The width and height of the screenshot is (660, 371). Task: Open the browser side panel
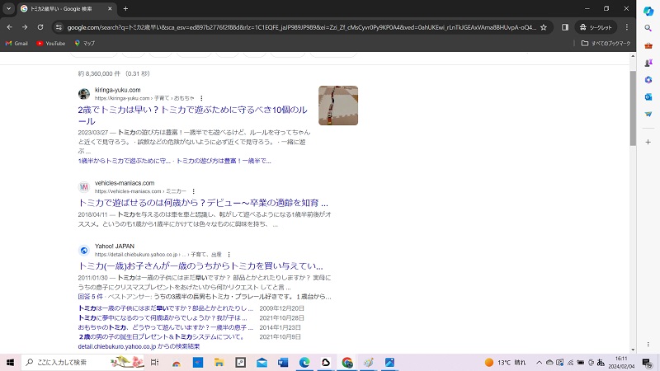(565, 27)
